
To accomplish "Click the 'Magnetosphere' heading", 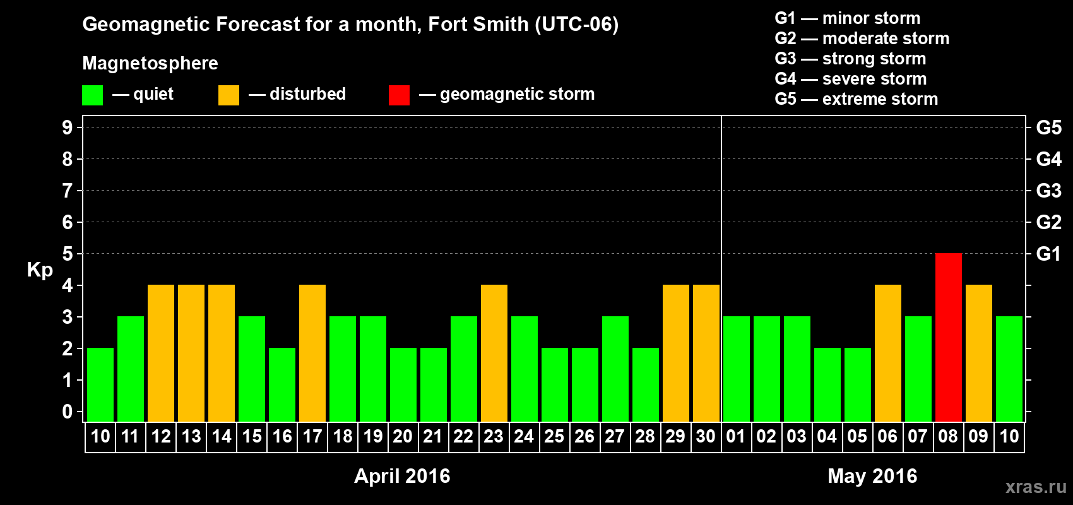I will (x=150, y=63).
